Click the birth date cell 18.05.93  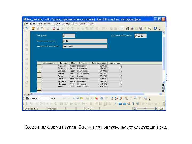(x=99, y=66)
